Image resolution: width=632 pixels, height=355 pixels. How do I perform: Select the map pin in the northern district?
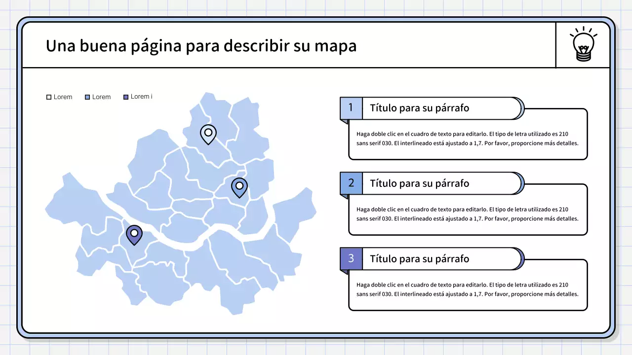click(x=208, y=134)
